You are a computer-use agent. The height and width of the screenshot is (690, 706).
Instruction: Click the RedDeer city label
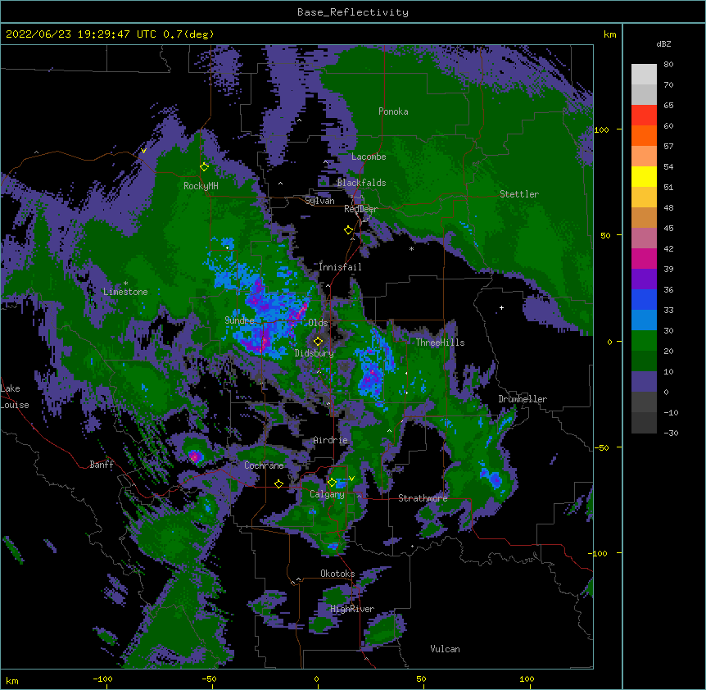pyautogui.click(x=361, y=209)
